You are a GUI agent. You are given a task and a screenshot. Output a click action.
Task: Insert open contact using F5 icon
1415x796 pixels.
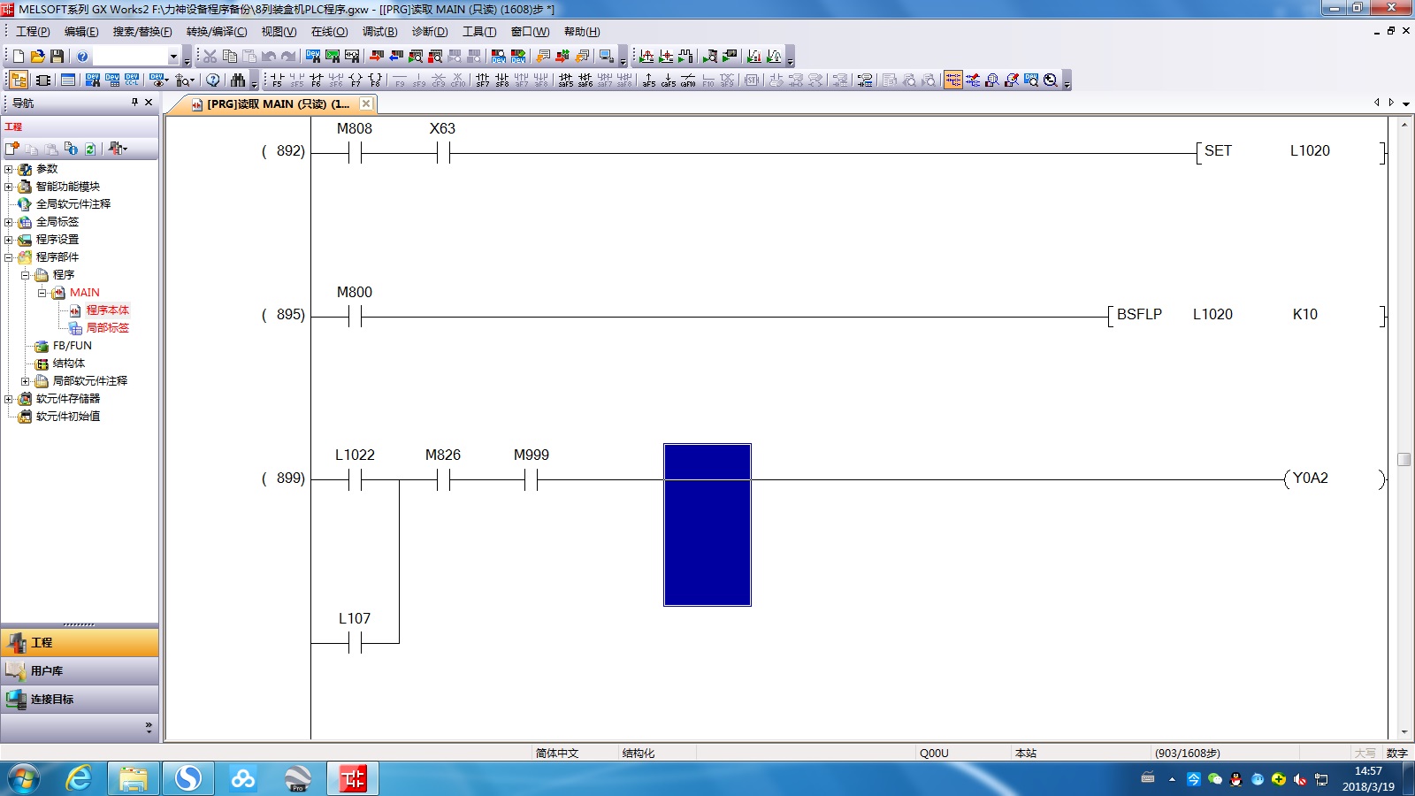pyautogui.click(x=277, y=80)
